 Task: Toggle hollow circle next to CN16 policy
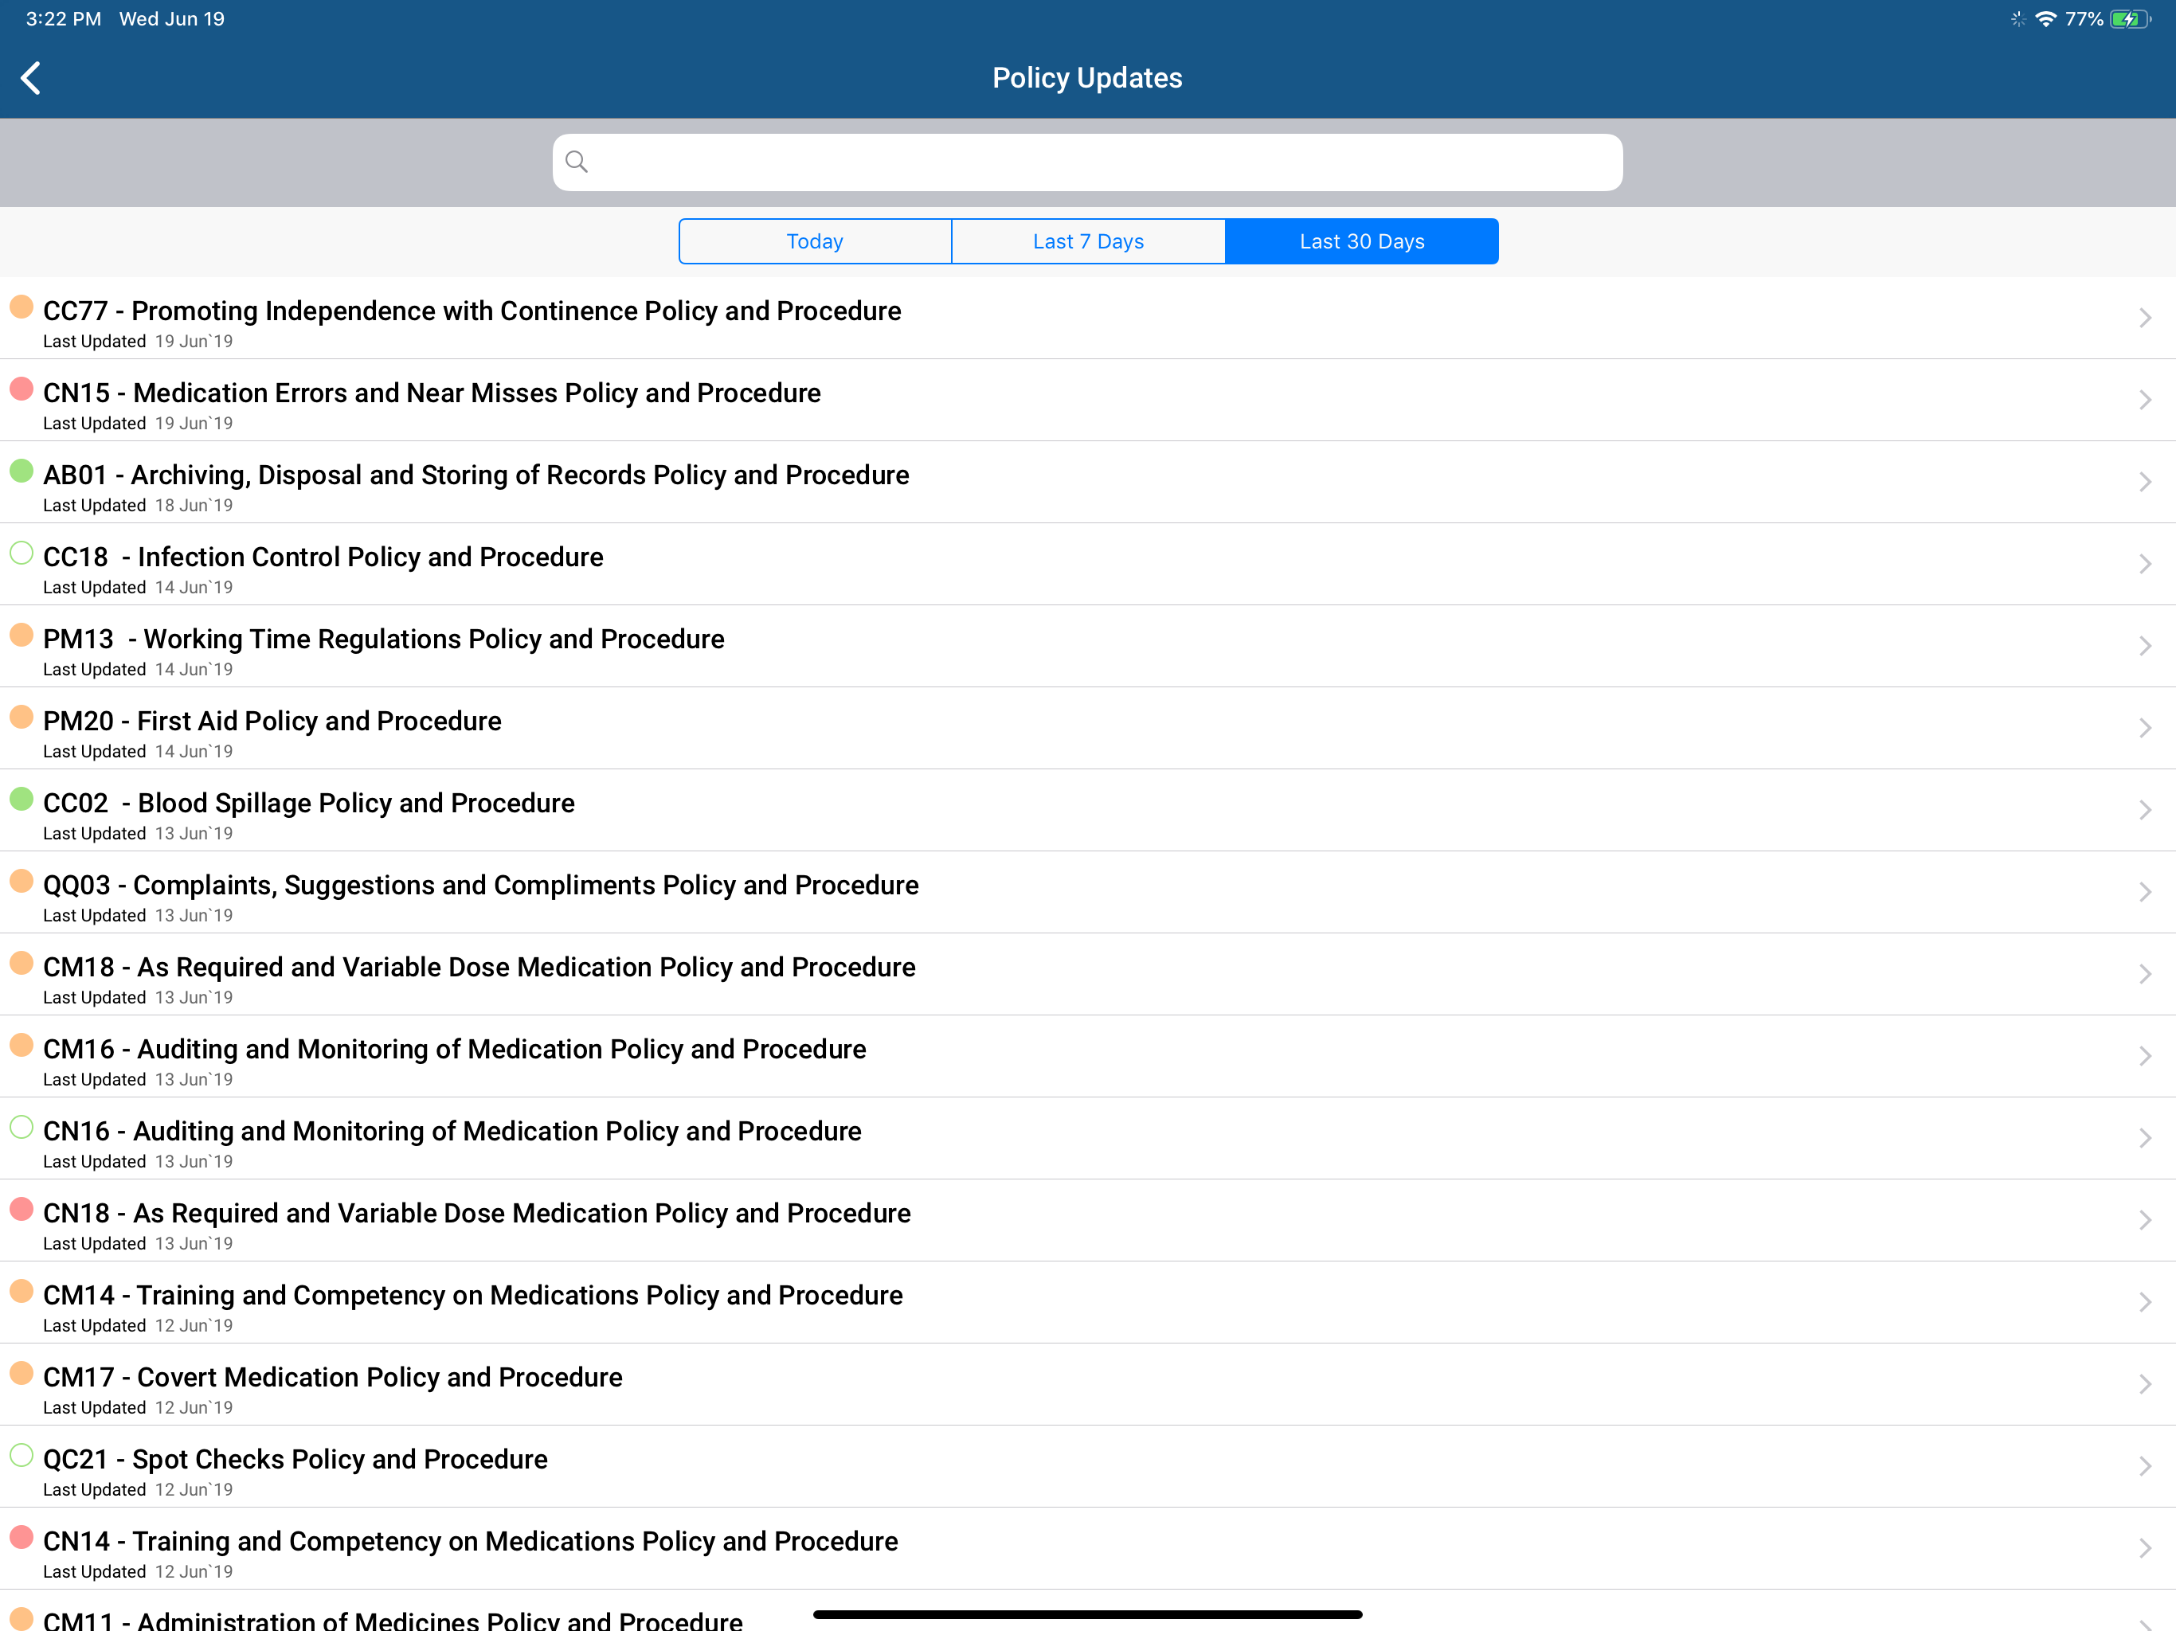click(x=22, y=1128)
